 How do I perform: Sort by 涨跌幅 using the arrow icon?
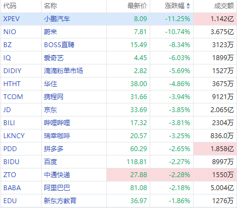(188, 6)
